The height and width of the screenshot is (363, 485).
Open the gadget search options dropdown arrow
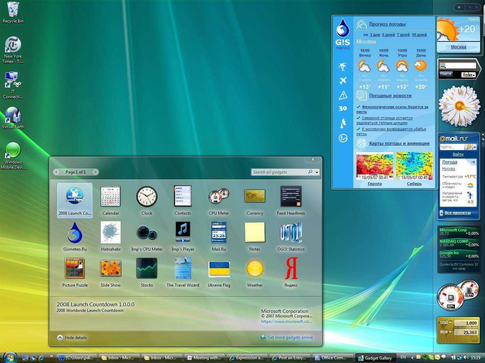[x=317, y=172]
